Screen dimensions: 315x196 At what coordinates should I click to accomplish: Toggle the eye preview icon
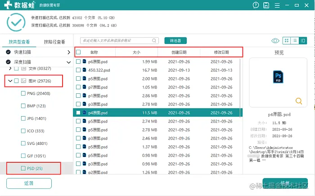275,41
